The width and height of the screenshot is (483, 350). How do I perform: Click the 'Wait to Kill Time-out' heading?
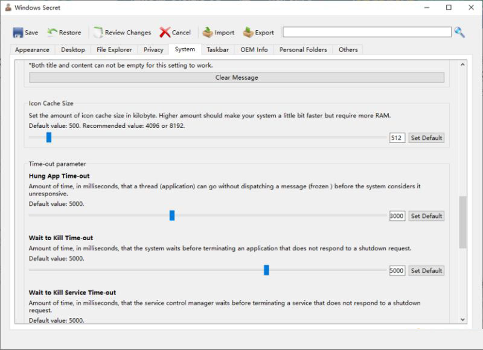coord(61,238)
